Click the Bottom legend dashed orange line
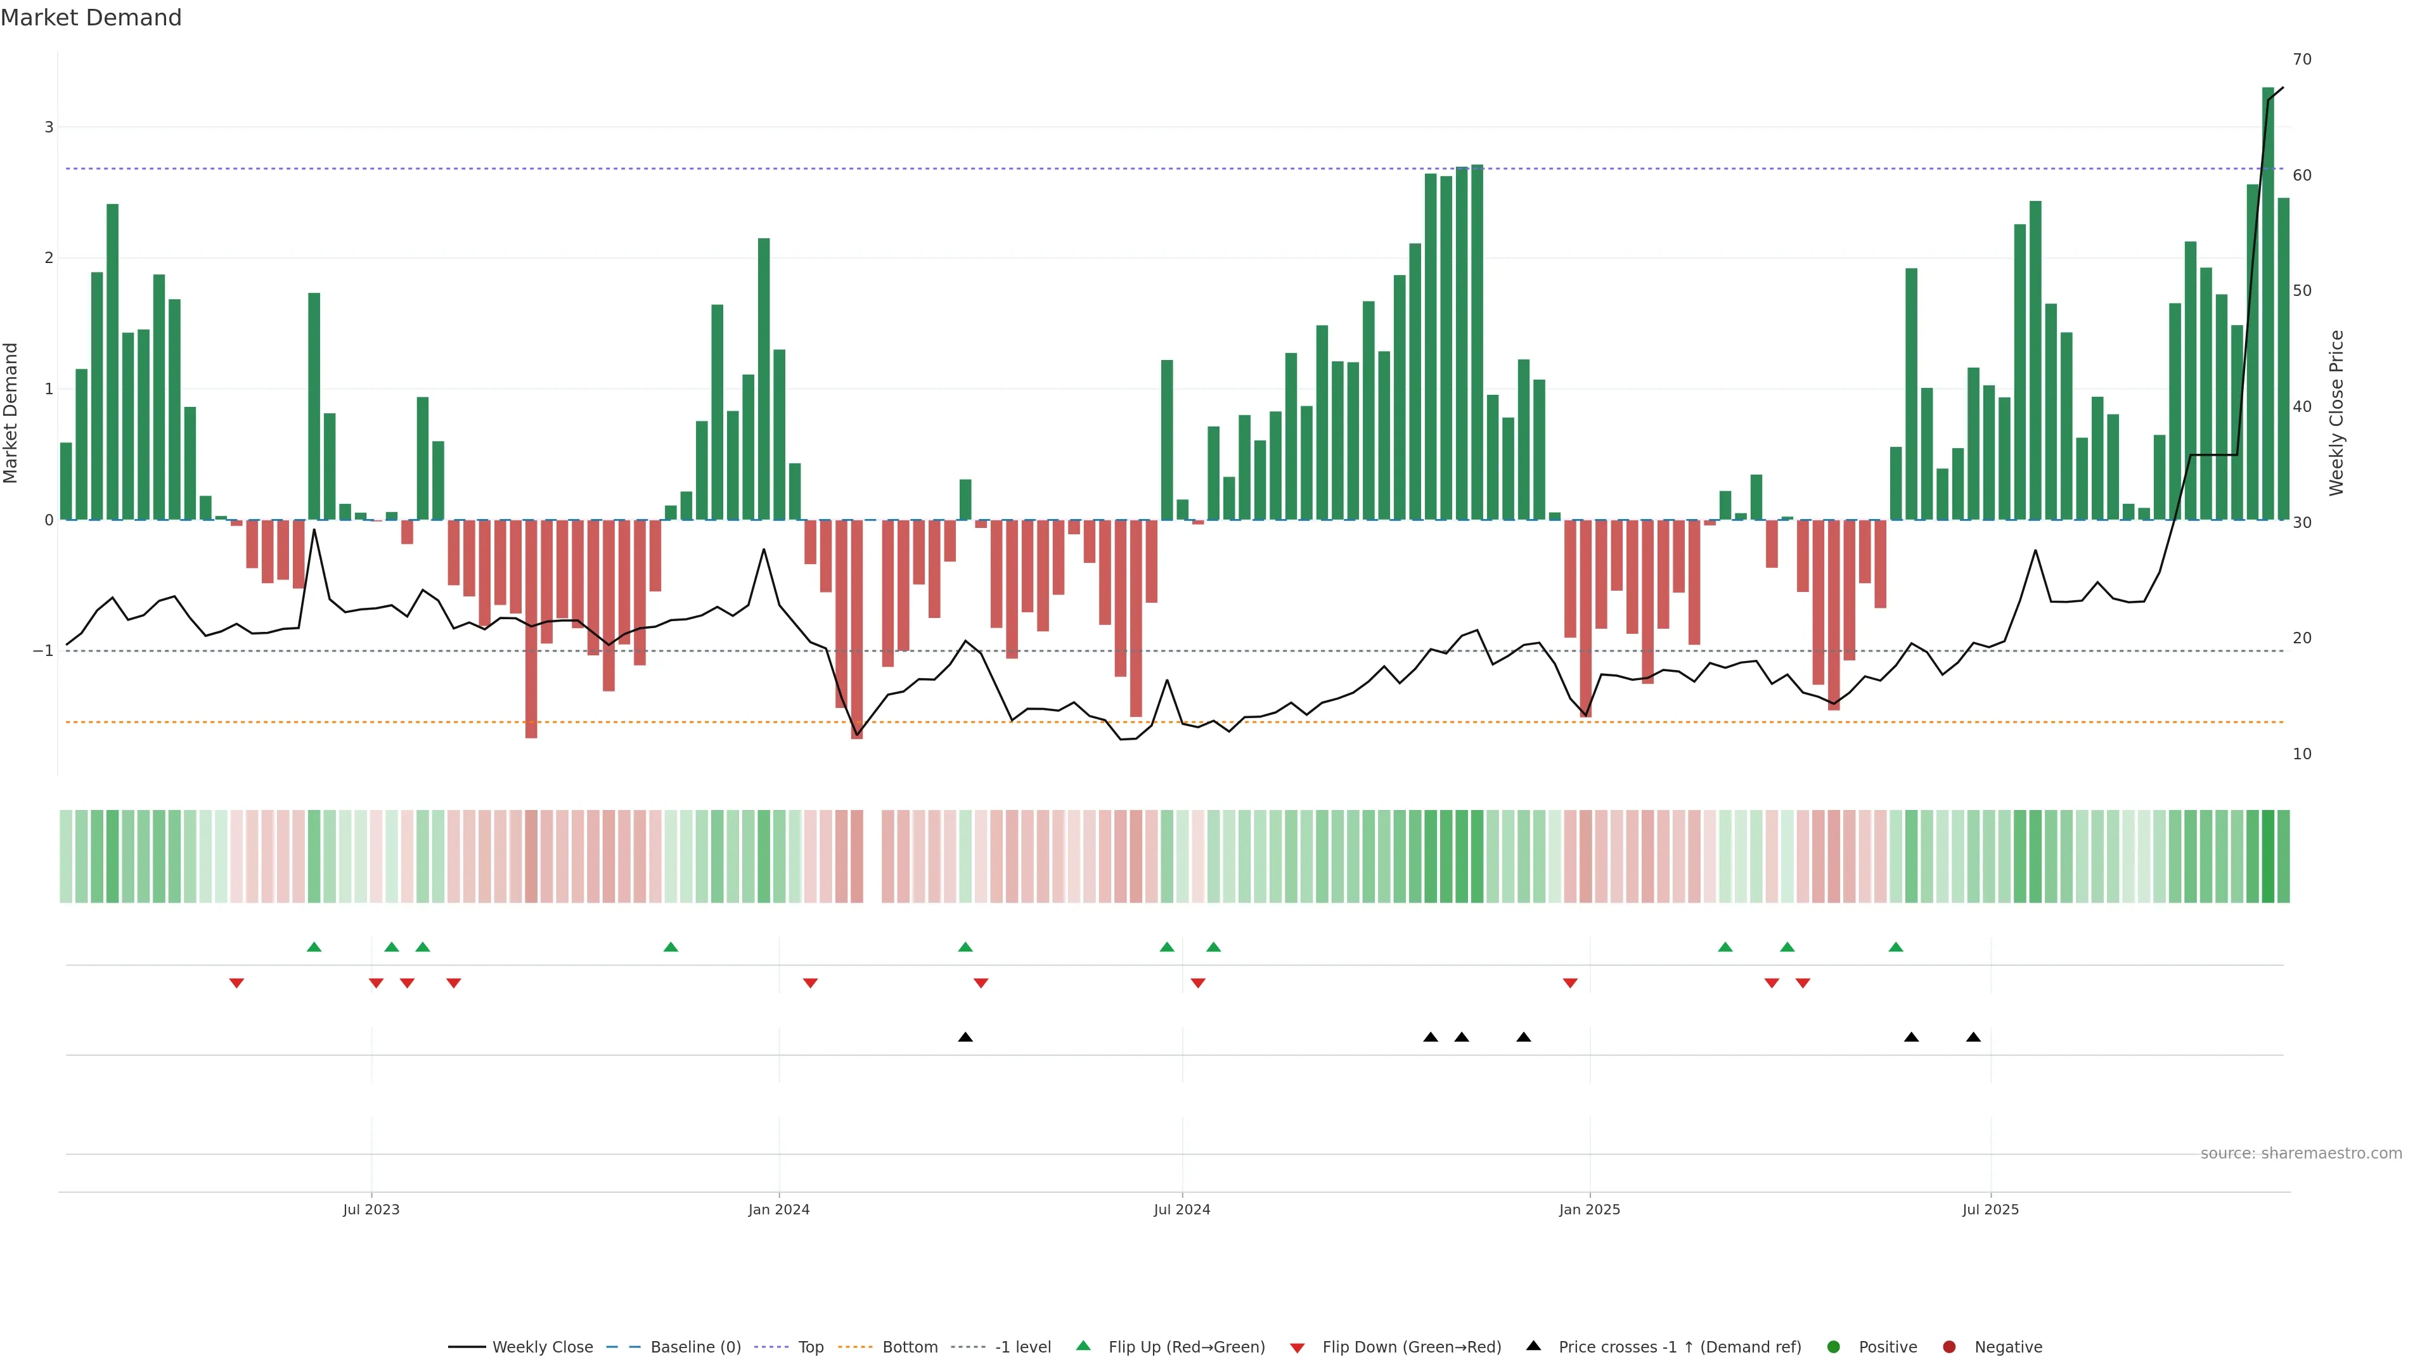This screenshot has width=2434, height=1369. coord(854,1346)
